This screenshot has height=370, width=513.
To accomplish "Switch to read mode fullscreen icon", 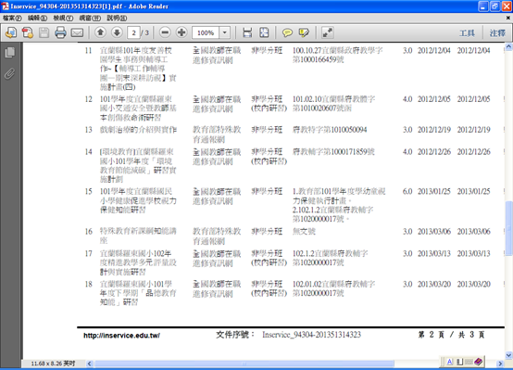I will (x=328, y=32).
